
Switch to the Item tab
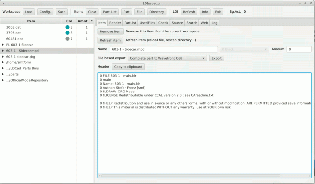[x=102, y=23]
